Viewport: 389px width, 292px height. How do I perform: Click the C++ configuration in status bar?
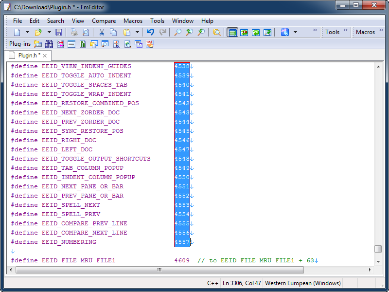tap(212, 283)
